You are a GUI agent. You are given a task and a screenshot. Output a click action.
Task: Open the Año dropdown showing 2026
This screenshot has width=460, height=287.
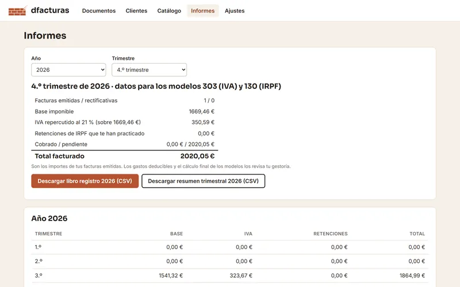(x=68, y=69)
